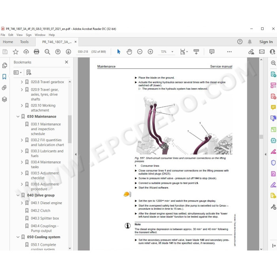Viewport: 277px width, 277px height.
Task: Collapse the 050 Cooling system bookmark
Action: 18,237
